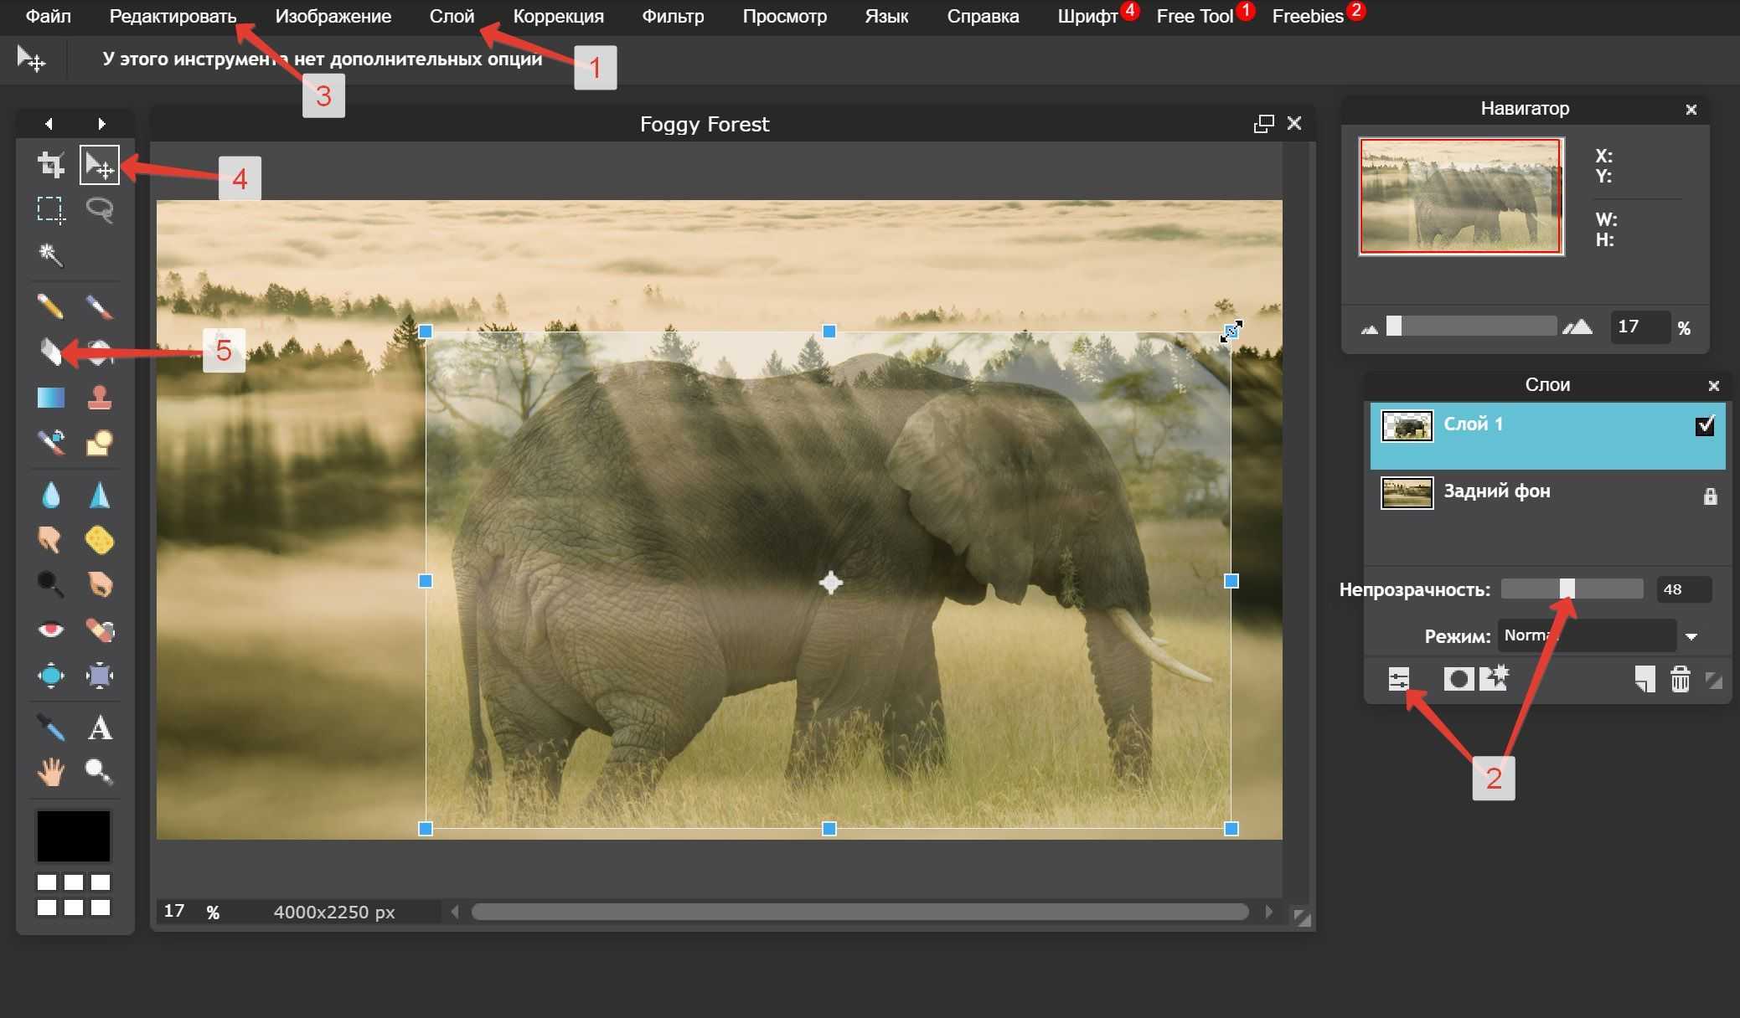Screen dimensions: 1740x1018
Task: Click canvas zoom percentage input field
Action: coord(178,910)
